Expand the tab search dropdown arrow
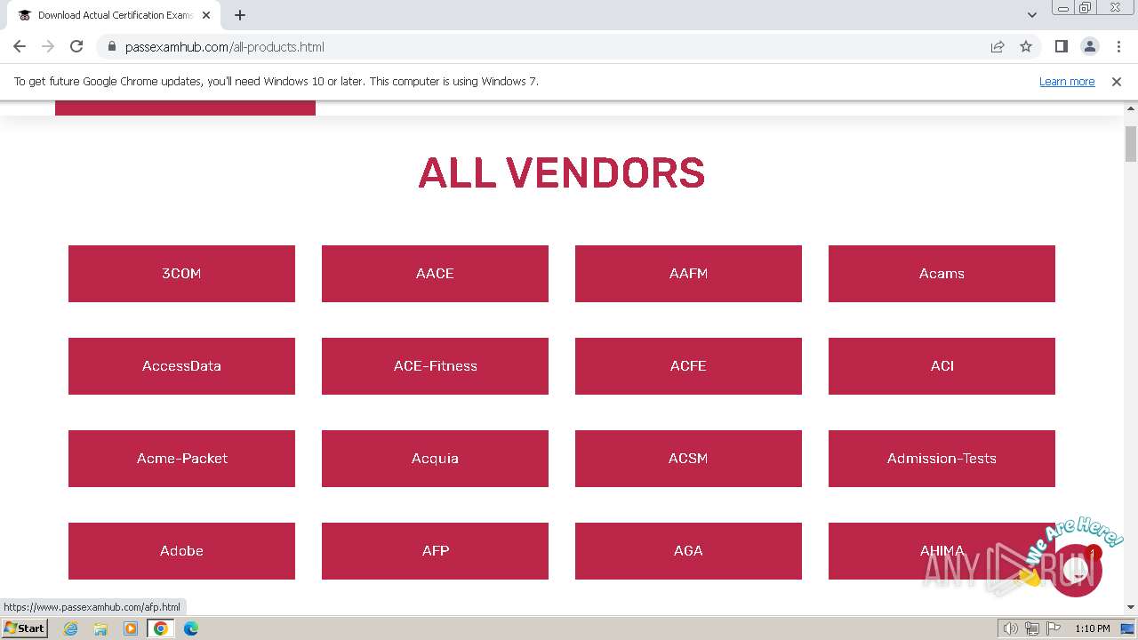This screenshot has height=640, width=1138. [x=1031, y=15]
